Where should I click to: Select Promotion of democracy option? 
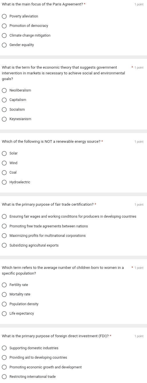(x=4, y=26)
